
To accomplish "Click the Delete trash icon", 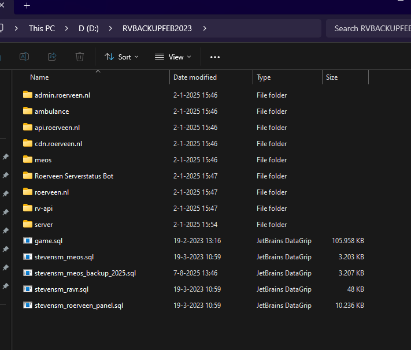I will [80, 57].
